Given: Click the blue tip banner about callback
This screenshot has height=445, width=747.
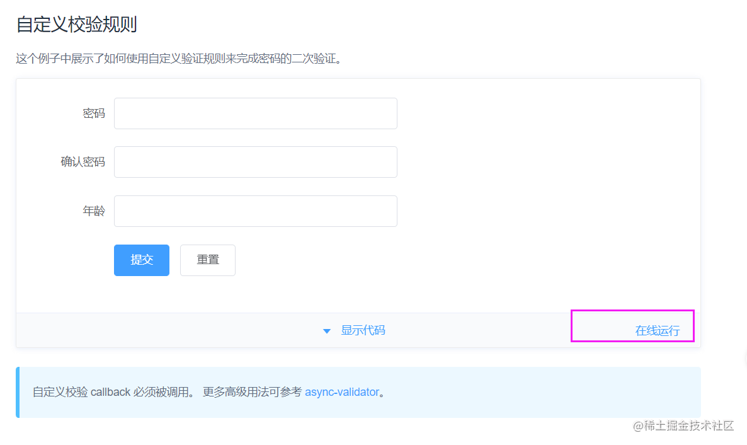Looking at the screenshot, I should [358, 391].
